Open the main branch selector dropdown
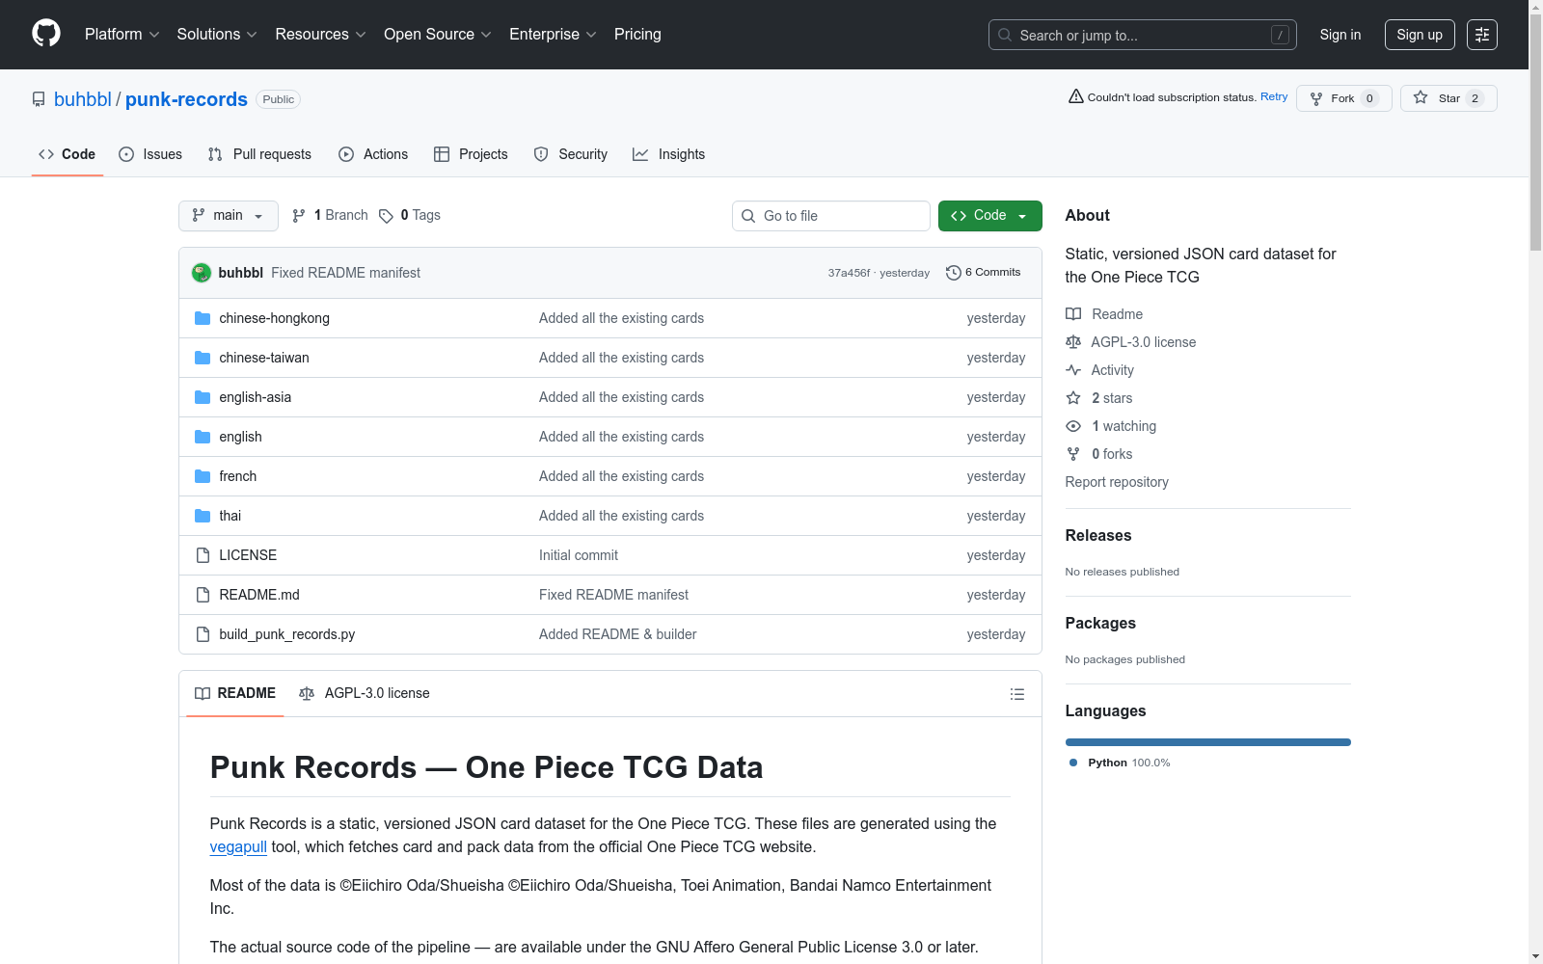1543x964 pixels. [x=229, y=216]
